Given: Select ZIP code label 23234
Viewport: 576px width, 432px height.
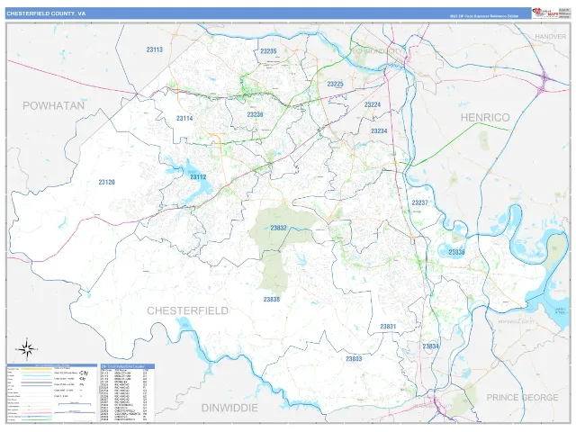Looking at the screenshot, I should (379, 130).
